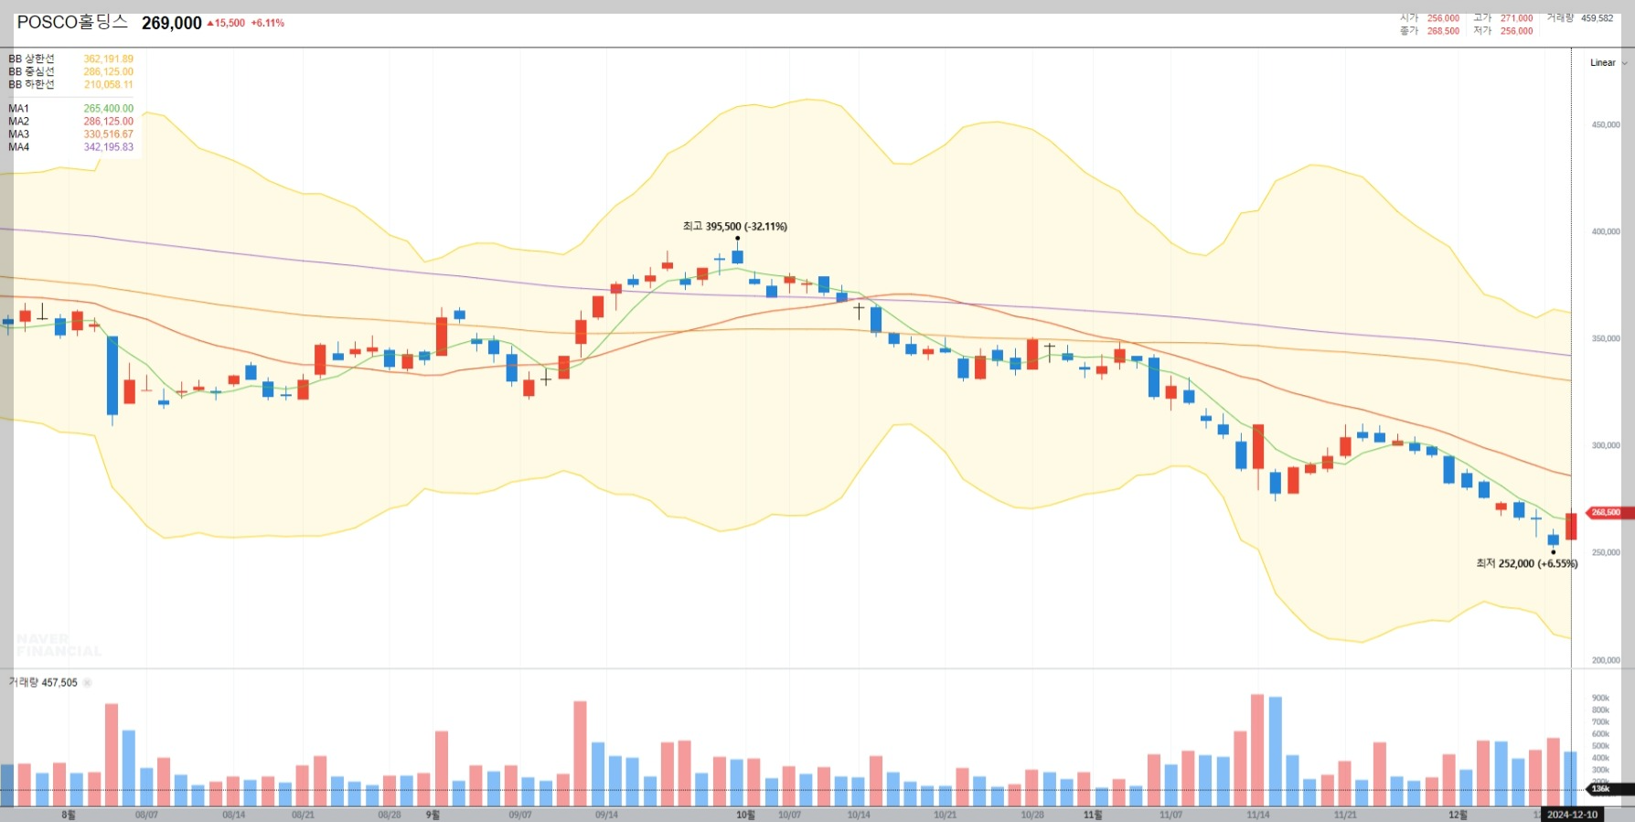
Task: Click the MA1 value 265,400.00
Action: (109, 109)
